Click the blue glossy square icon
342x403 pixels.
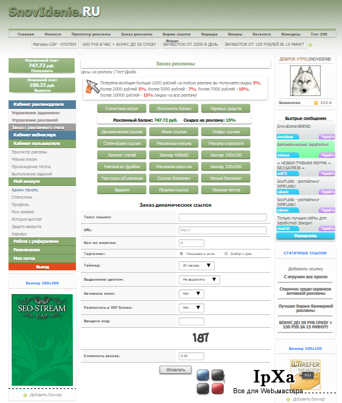[203, 375]
